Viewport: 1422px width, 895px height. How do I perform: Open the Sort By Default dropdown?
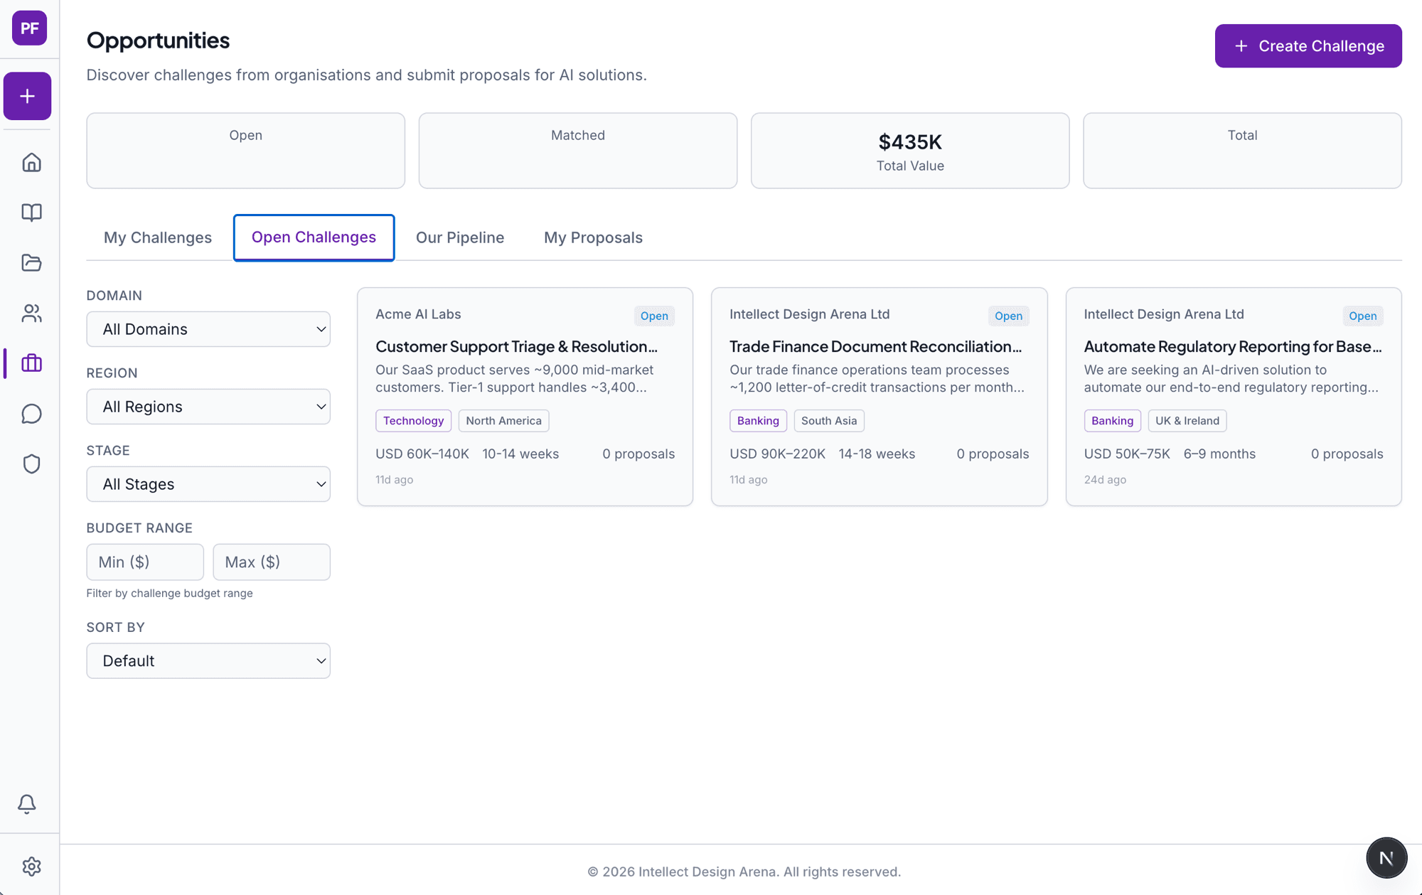[208, 661]
